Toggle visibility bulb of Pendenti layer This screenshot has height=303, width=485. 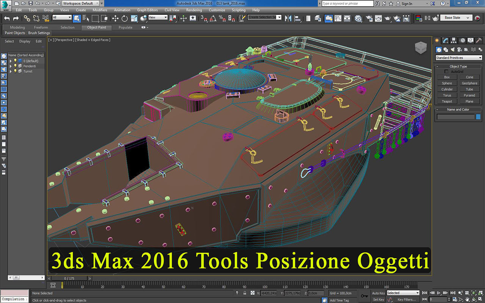coord(15,66)
